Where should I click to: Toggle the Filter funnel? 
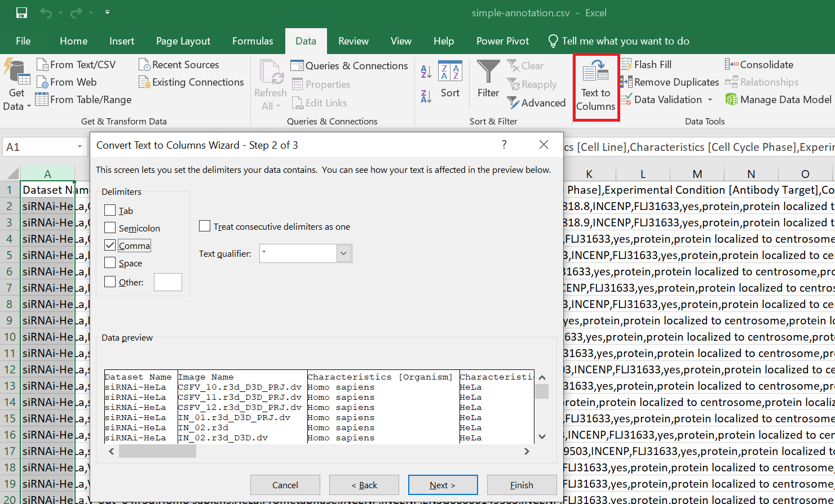click(x=488, y=79)
